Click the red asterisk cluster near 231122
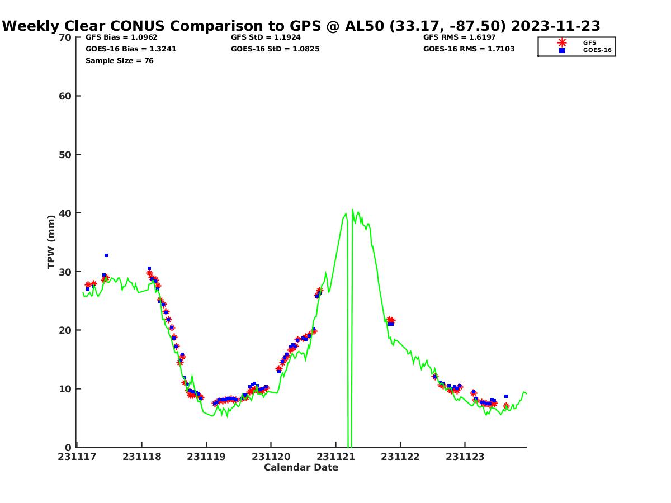 [390, 320]
